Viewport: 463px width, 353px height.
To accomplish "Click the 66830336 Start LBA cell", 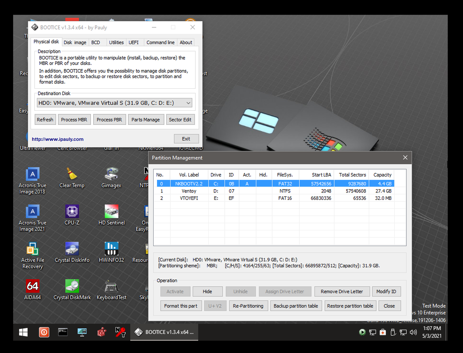I will click(317, 198).
